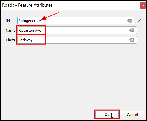The height and width of the screenshot is (121, 147).
Task: Confirm the attributes with the OK button
Action: pyautogui.click(x=107, y=115)
